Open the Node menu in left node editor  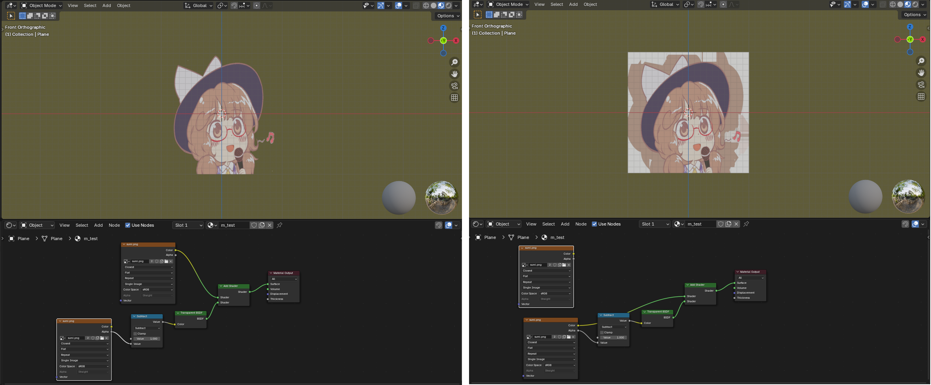tap(114, 225)
